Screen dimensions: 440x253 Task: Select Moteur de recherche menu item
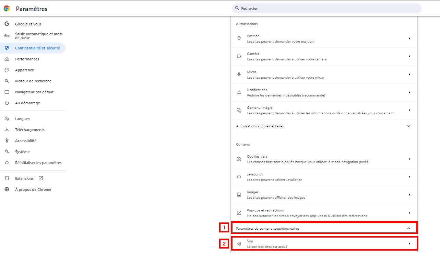33,81
